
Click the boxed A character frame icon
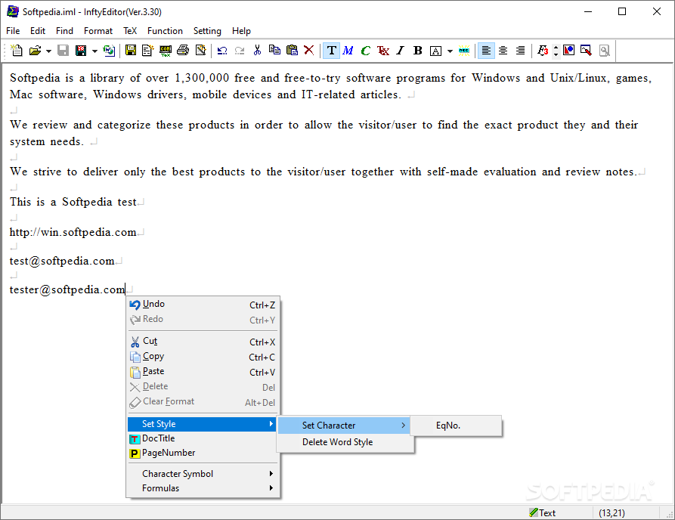point(435,51)
